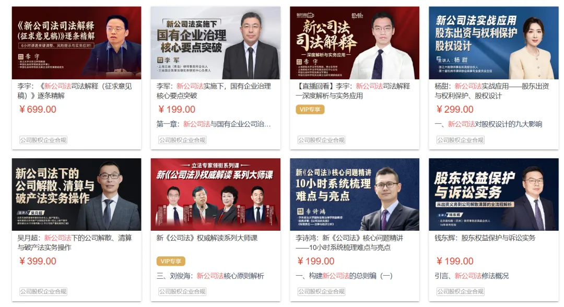Open 李诗鸿 10小时系统梳理 course thumbnail
The image size is (564, 307).
(x=355, y=194)
